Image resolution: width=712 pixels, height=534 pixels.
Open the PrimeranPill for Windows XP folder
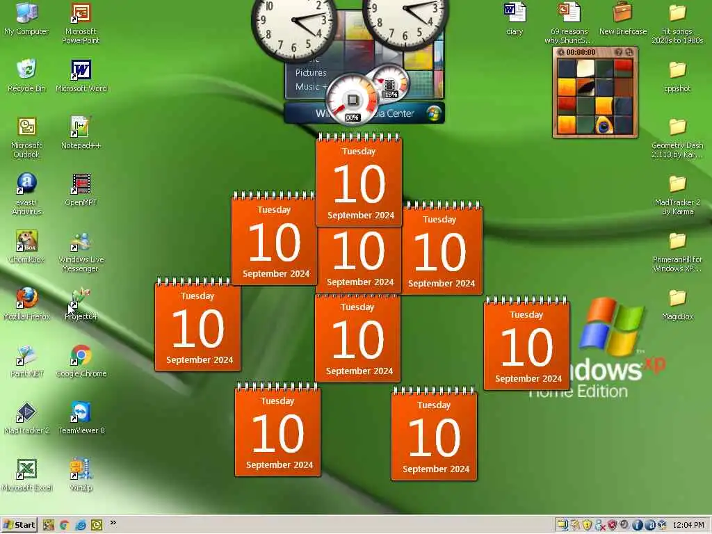677,252
